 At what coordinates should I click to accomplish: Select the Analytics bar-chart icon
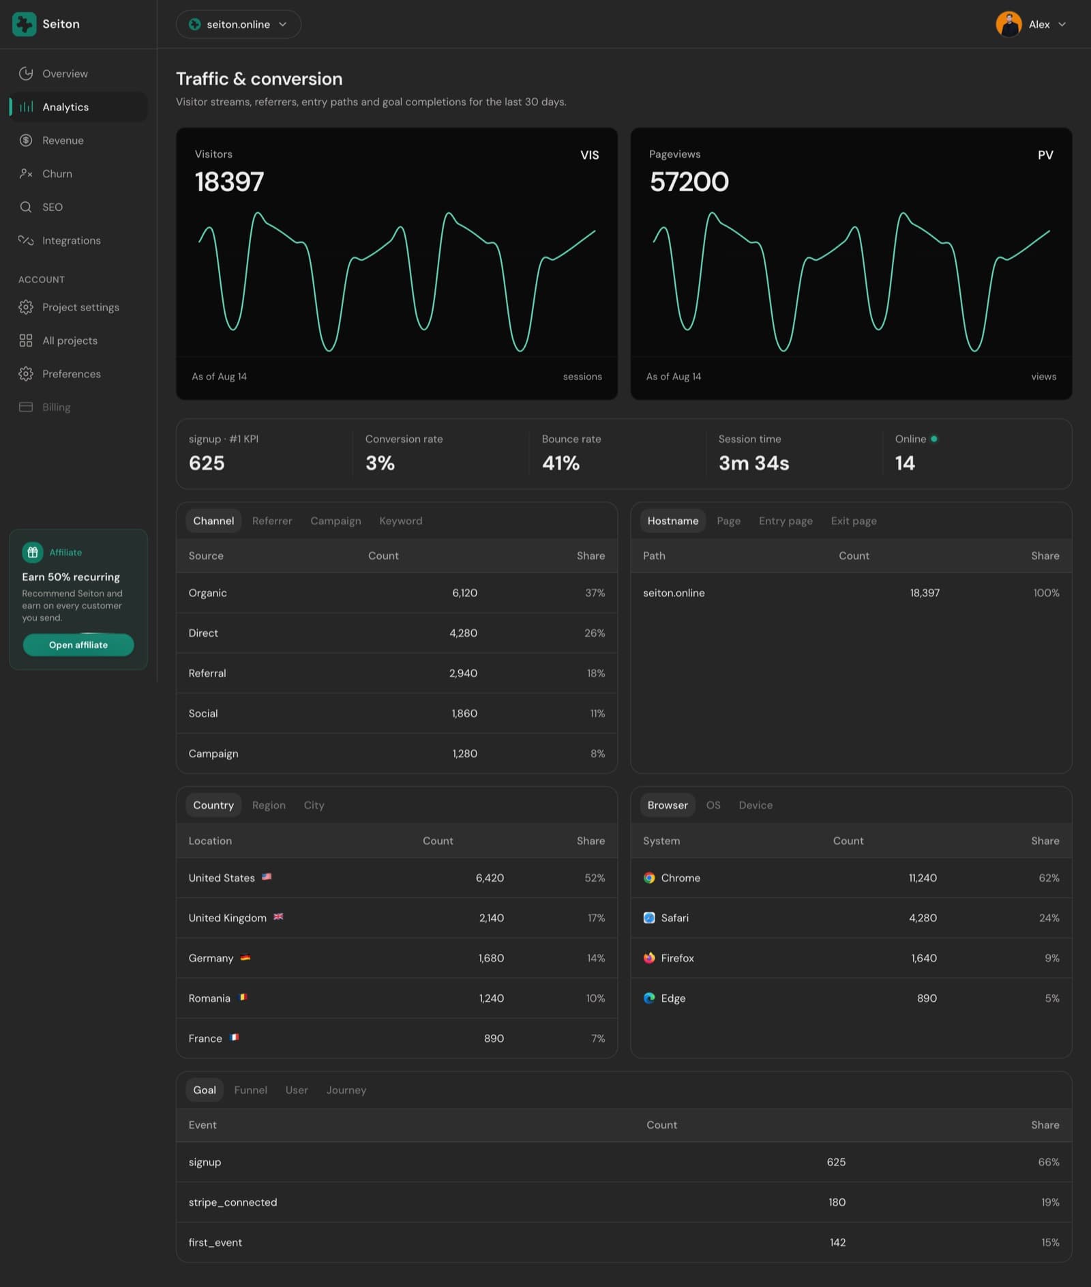(x=26, y=107)
